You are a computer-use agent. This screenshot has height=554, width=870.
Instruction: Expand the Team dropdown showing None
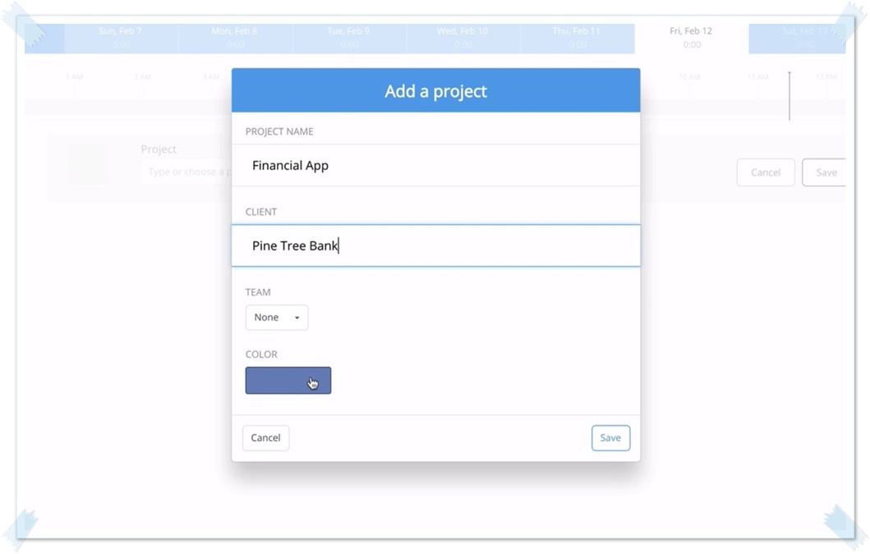277,318
